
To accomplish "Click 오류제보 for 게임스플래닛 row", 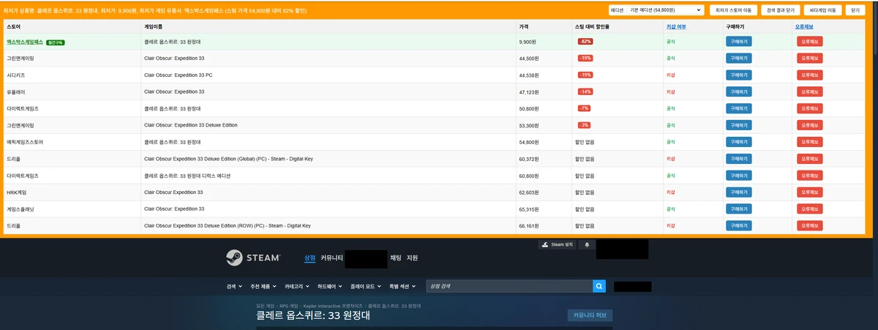I will point(810,209).
